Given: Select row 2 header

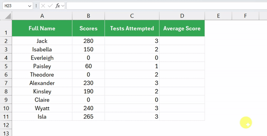Looking at the screenshot, I should (x=6, y=41).
